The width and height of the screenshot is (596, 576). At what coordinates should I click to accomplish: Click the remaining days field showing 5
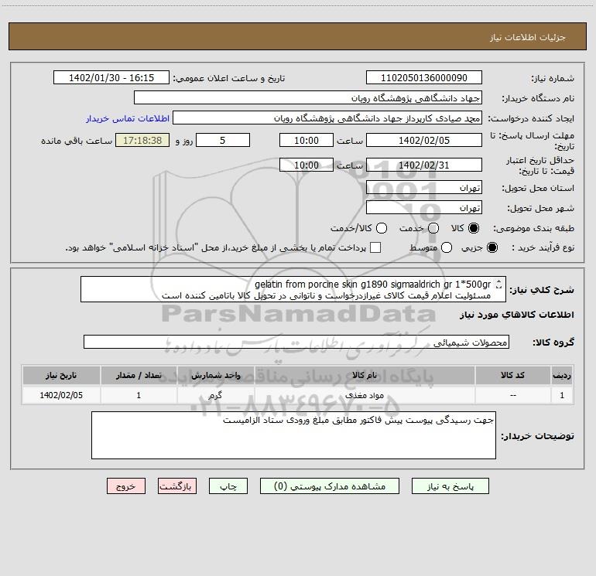(223, 141)
